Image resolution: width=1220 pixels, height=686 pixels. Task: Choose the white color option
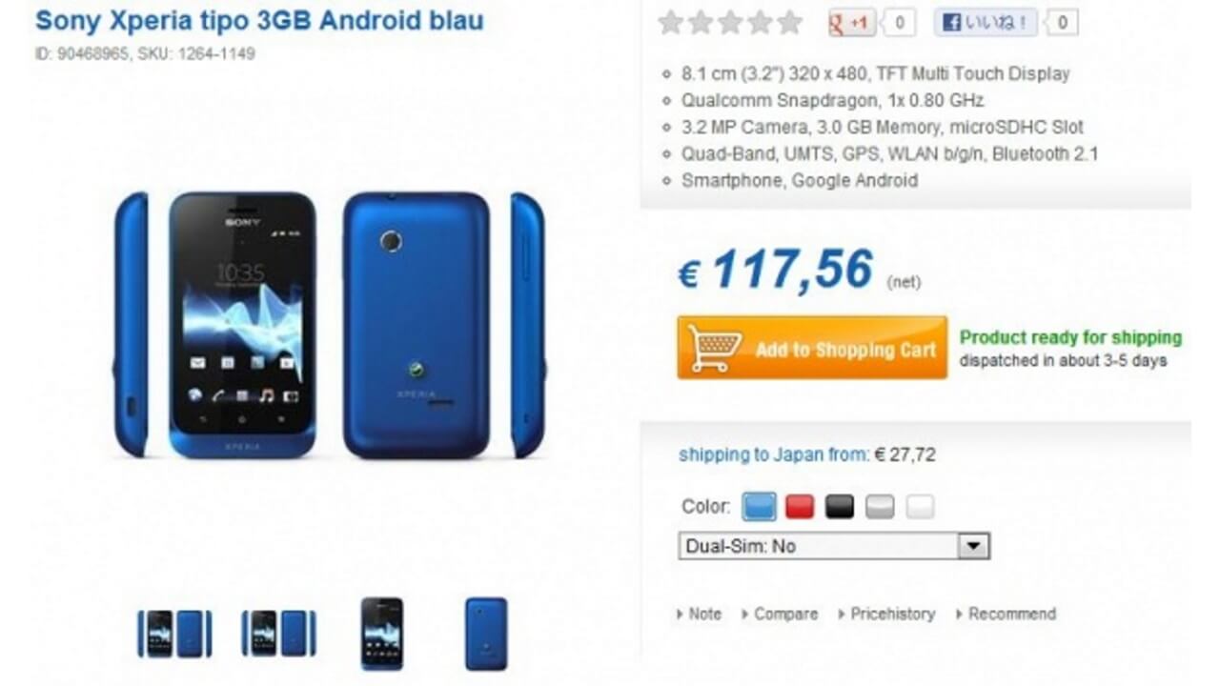coord(920,507)
